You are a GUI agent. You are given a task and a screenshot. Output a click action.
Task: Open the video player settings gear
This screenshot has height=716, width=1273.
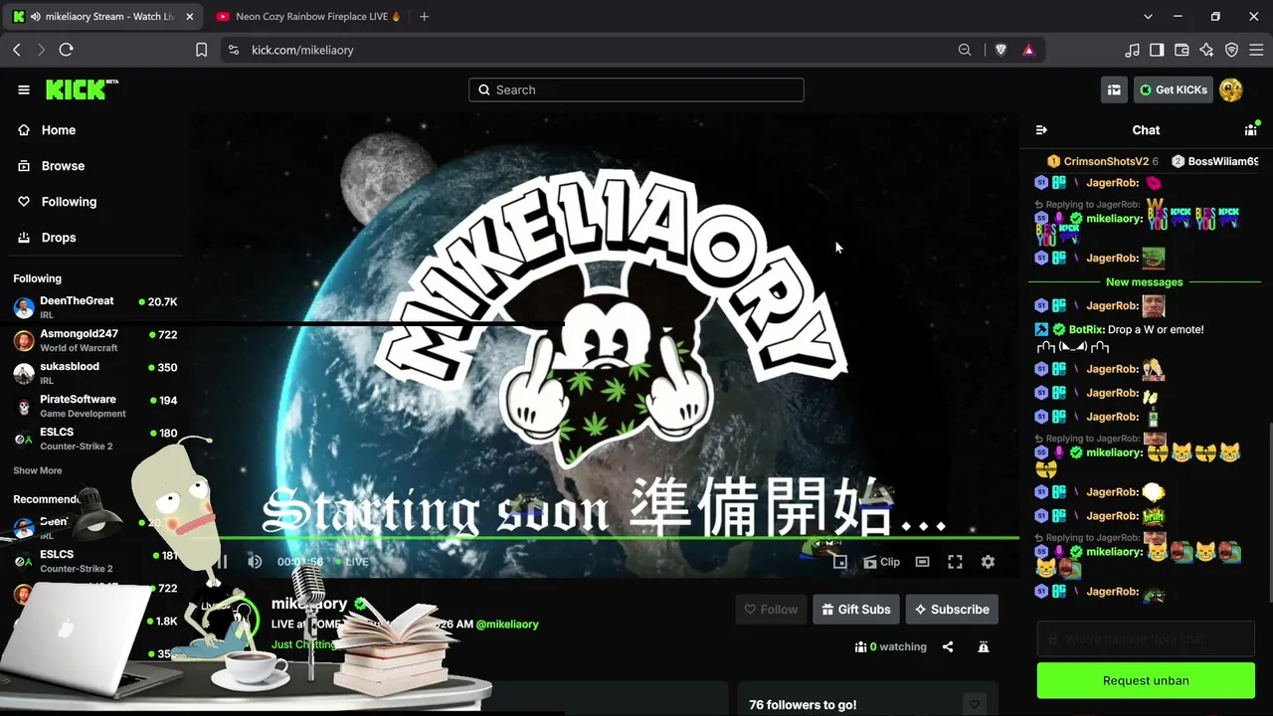click(988, 562)
